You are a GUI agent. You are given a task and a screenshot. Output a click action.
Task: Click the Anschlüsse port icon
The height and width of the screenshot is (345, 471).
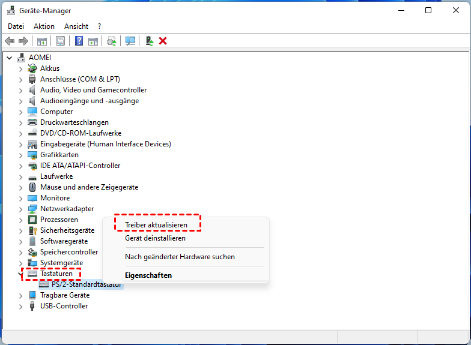pos(32,79)
